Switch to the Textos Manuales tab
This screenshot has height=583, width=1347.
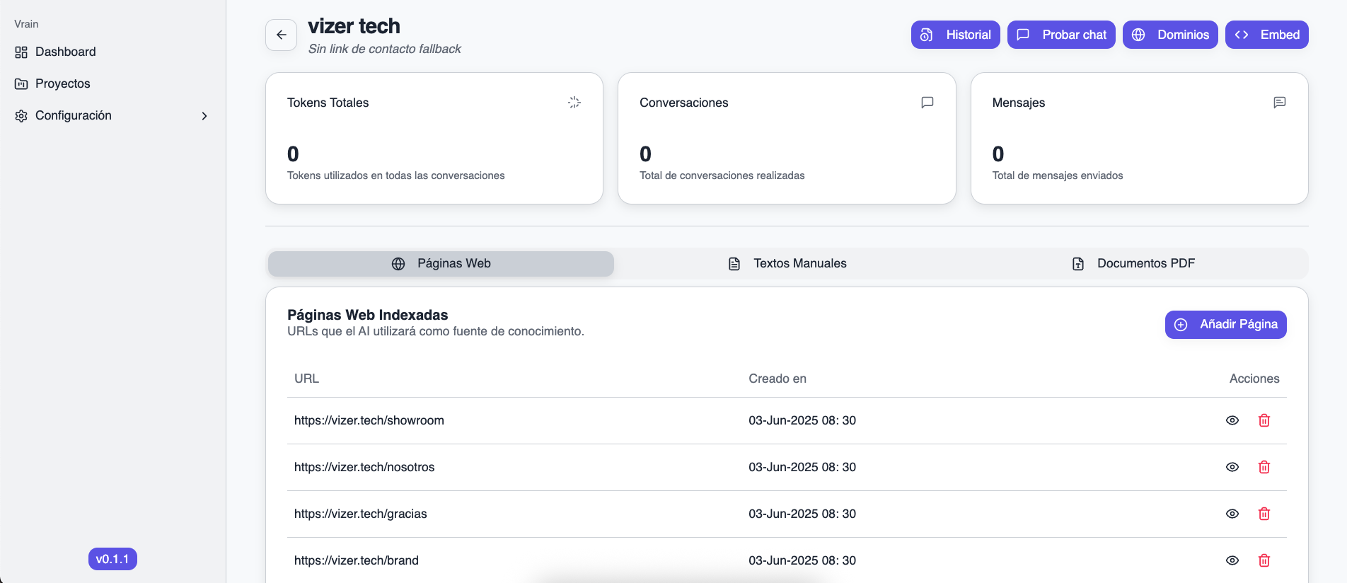(787, 263)
